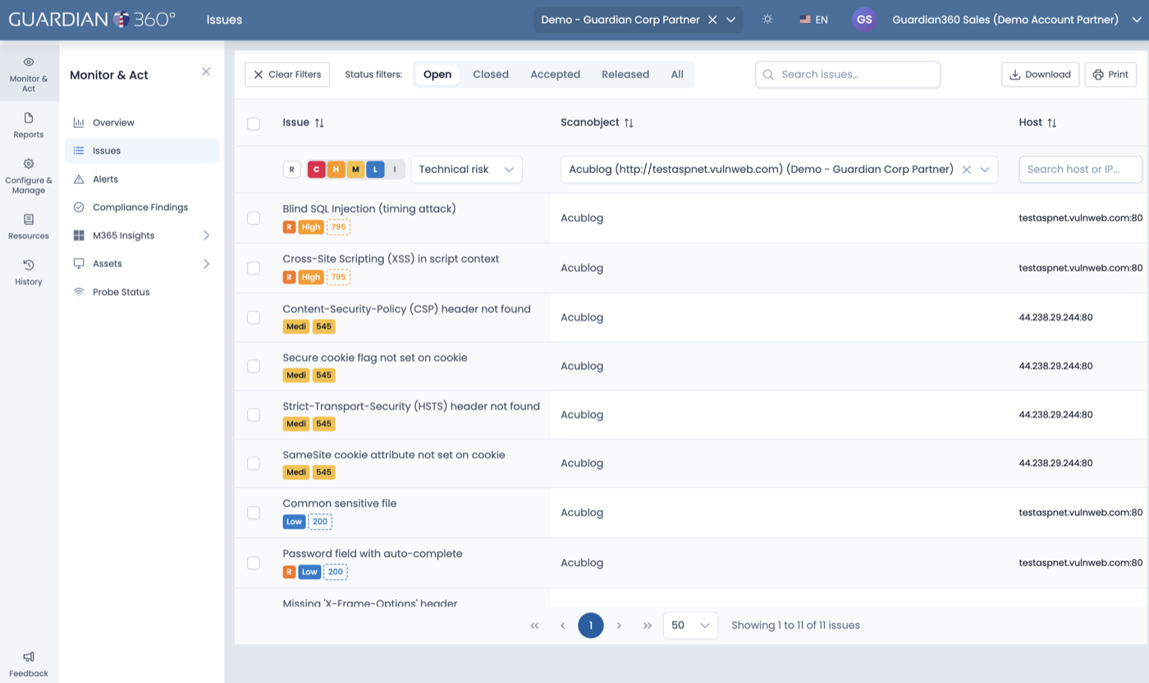Viewport: 1149px width, 683px height.
Task: Close the Monitor & Act panel
Action: (206, 72)
